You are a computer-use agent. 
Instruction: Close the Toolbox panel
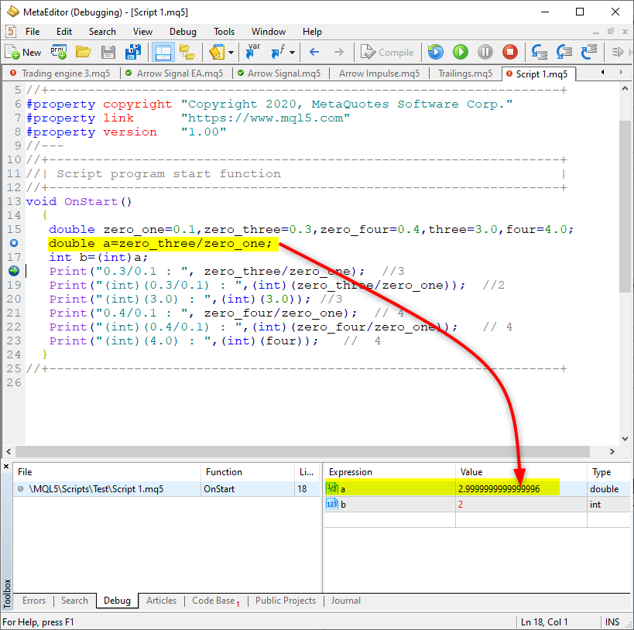6,467
